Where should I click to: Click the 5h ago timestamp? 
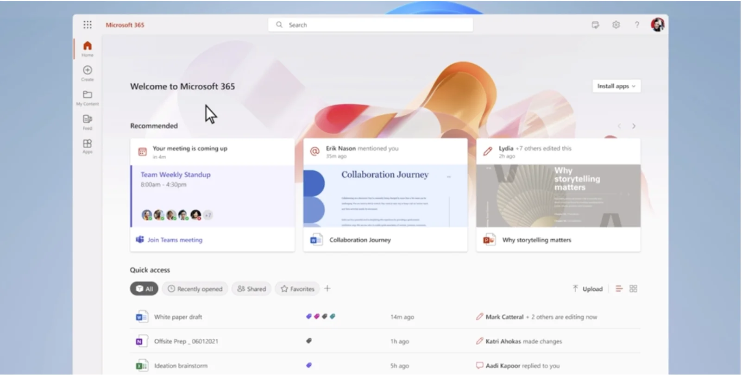[x=400, y=366]
